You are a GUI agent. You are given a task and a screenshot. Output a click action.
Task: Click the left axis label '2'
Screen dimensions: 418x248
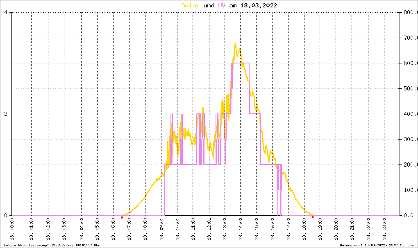click(6, 114)
